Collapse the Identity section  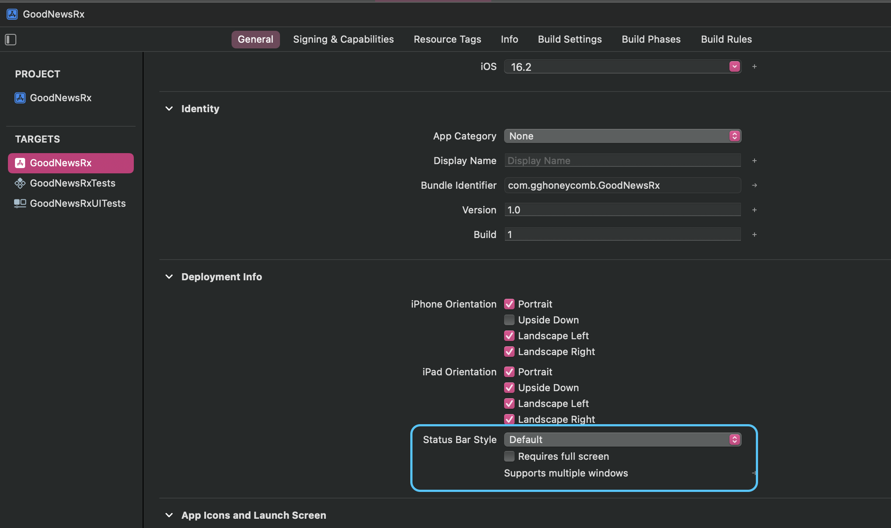[x=169, y=109]
